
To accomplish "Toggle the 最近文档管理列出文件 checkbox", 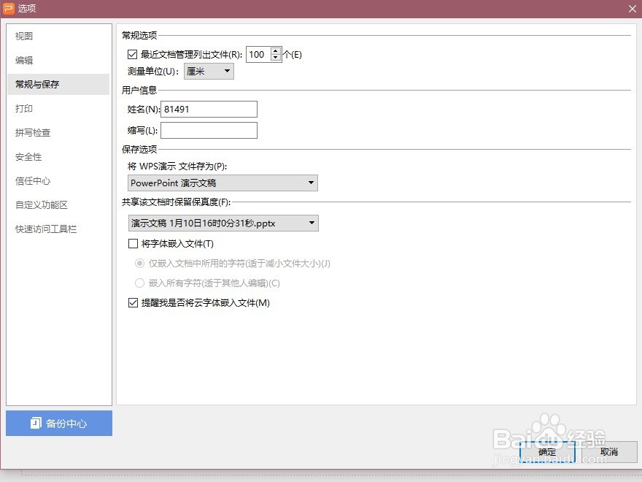I will (132, 54).
